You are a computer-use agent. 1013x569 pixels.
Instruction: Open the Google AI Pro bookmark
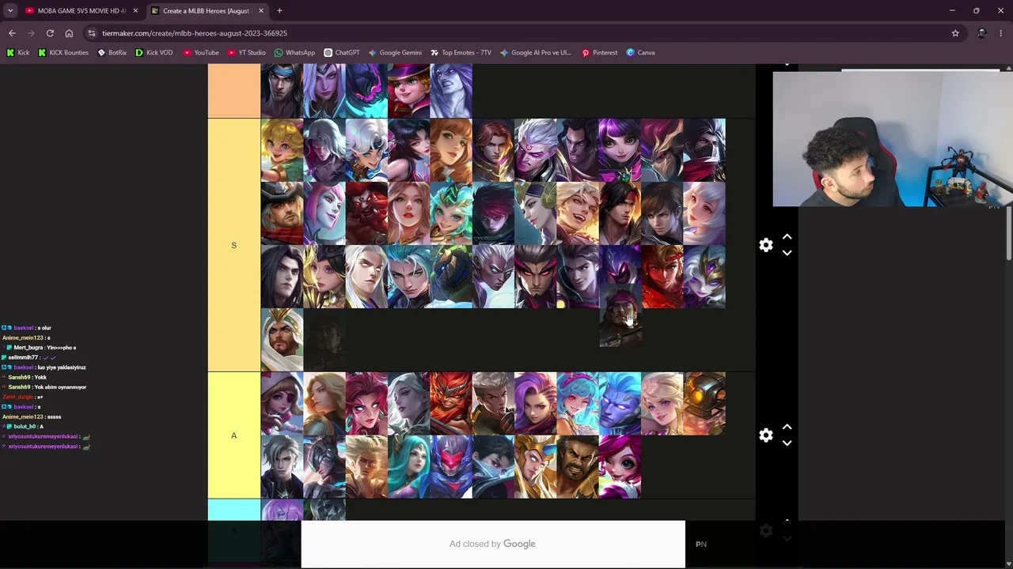click(535, 53)
